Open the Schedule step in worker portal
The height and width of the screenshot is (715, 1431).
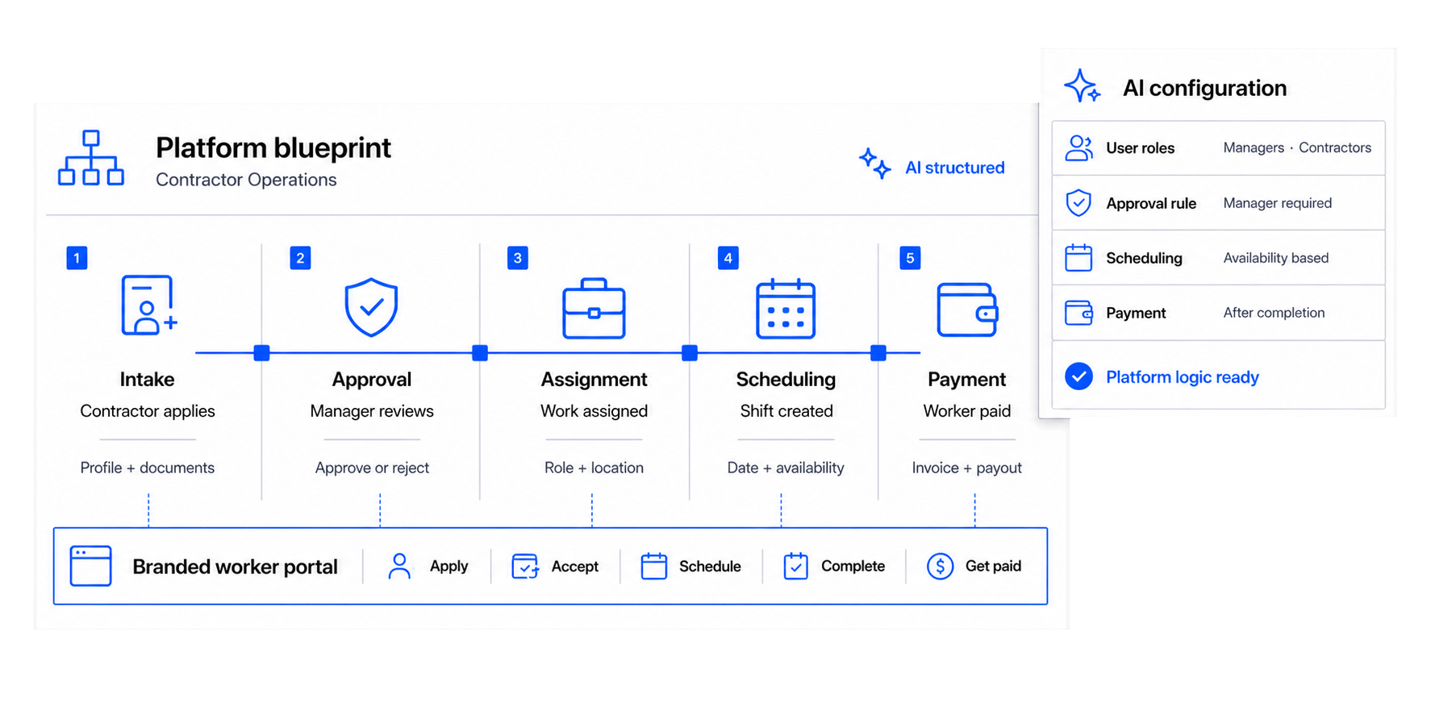tap(690, 566)
